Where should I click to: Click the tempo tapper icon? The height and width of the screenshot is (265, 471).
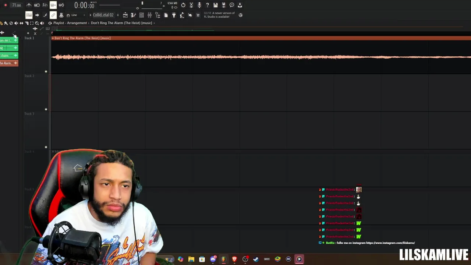182,15
